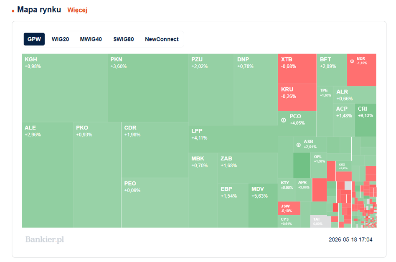Select the PKN +3,60% tile
This screenshot has width=396, height=262.
(x=148, y=88)
